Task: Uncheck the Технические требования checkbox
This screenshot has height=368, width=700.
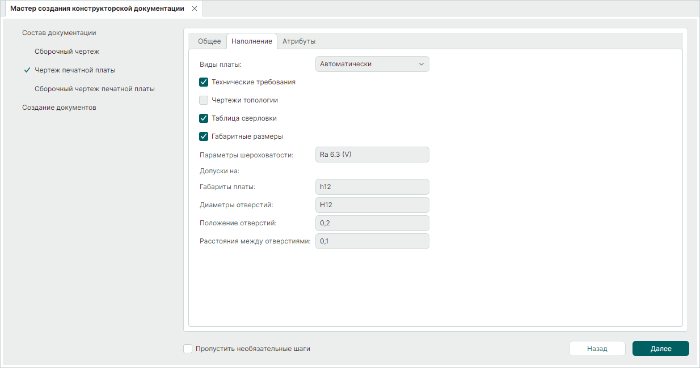Action: (204, 82)
